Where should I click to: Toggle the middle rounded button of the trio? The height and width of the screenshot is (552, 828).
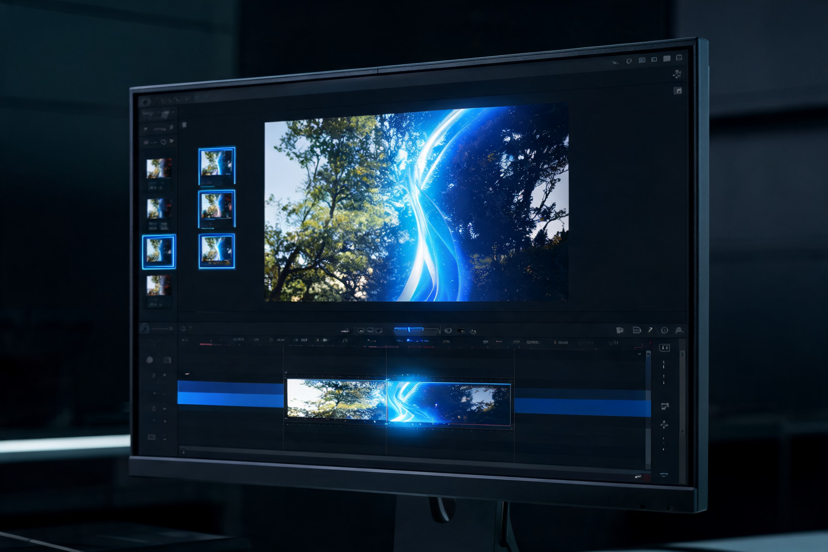point(370,330)
